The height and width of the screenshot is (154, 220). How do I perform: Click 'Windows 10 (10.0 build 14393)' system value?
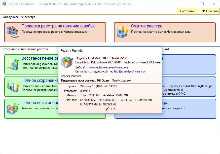(99, 86)
